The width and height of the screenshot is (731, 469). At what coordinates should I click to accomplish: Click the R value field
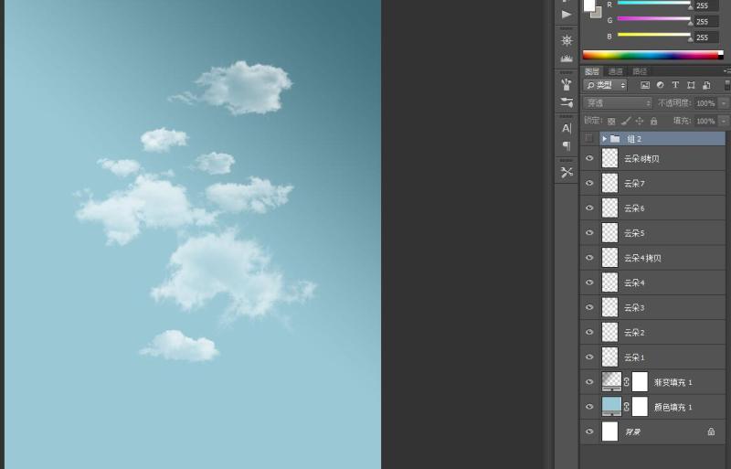(705, 5)
